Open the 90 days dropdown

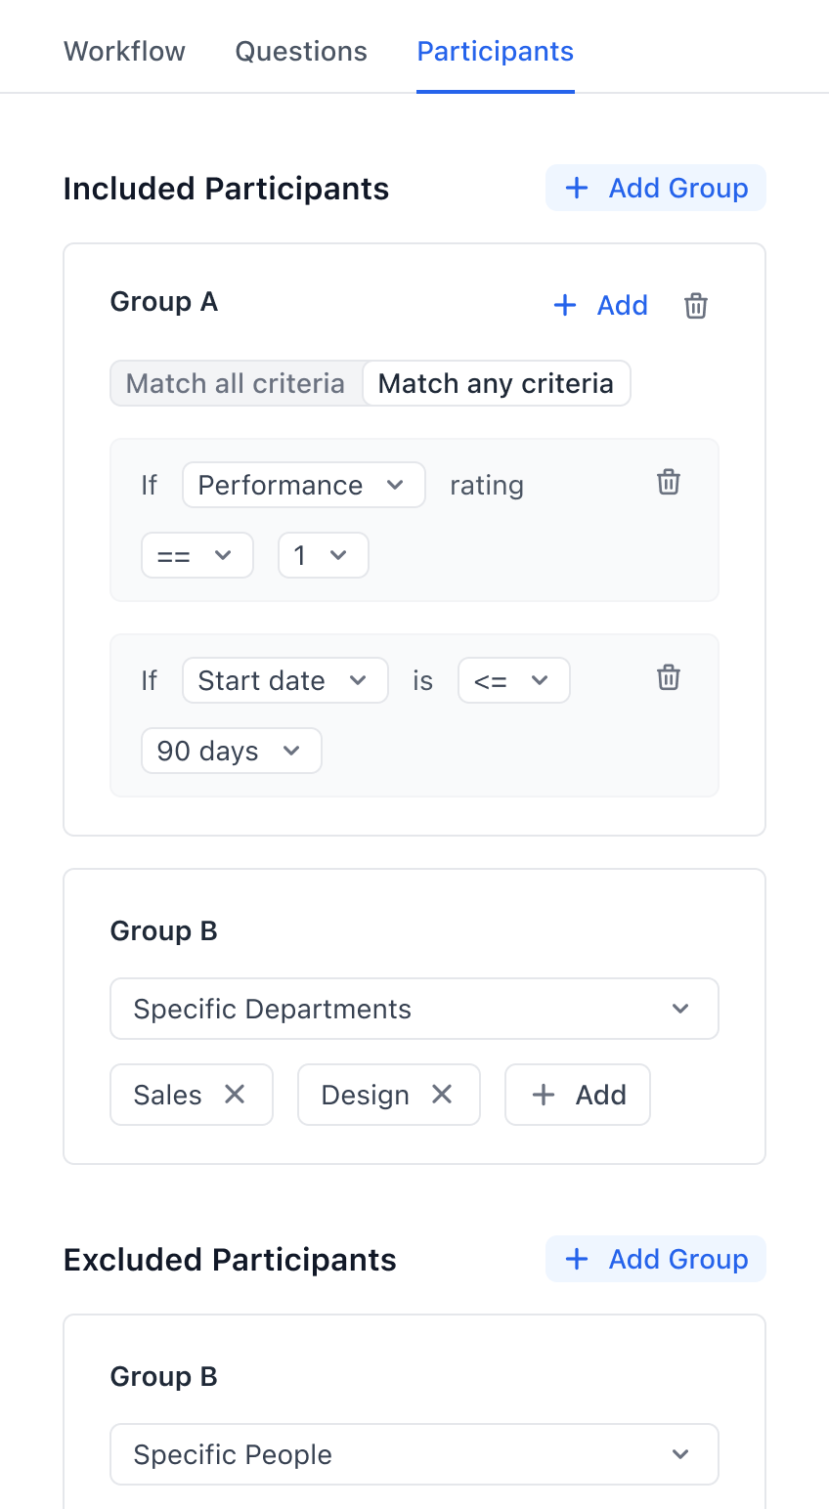(x=231, y=751)
